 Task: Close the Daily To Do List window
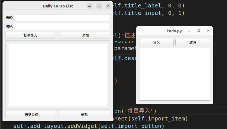tap(108, 6)
